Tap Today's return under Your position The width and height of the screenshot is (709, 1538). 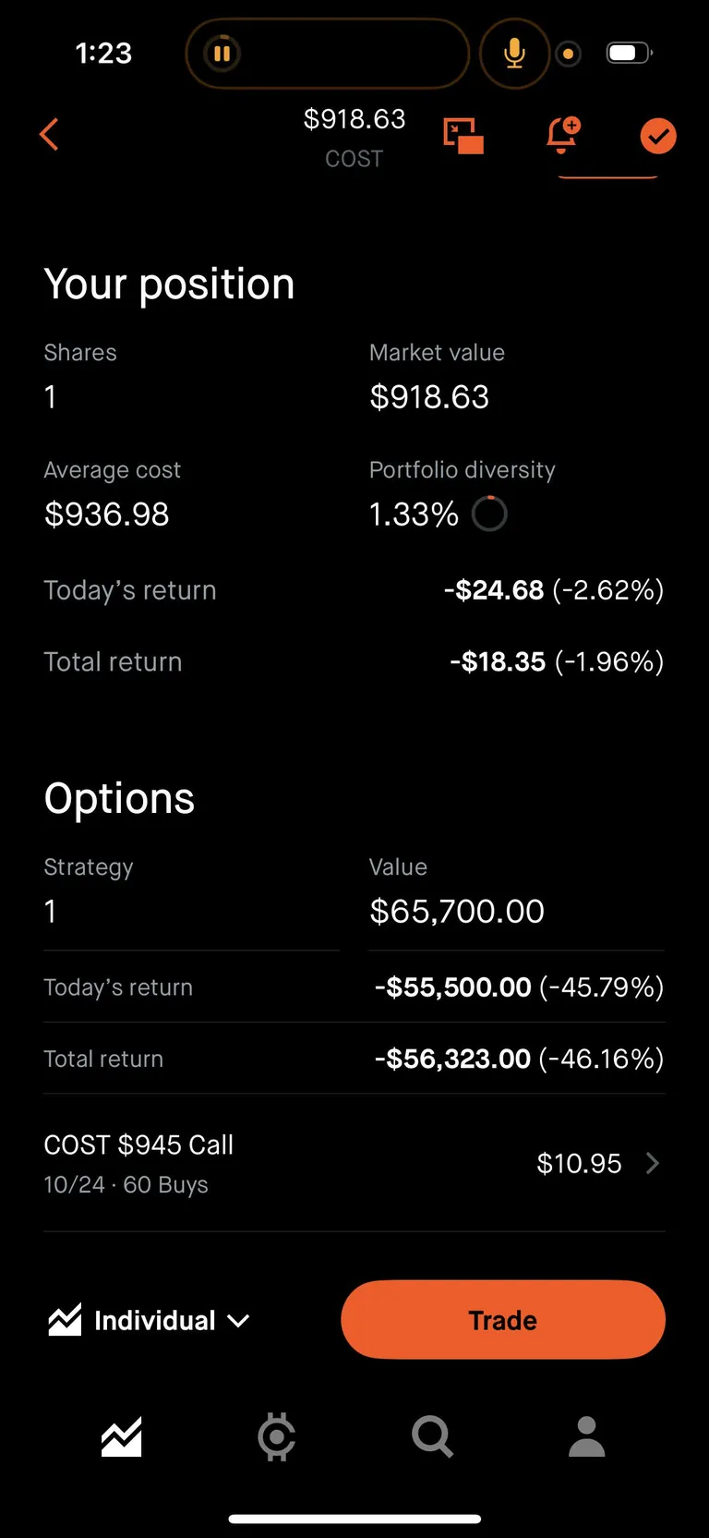[354, 590]
